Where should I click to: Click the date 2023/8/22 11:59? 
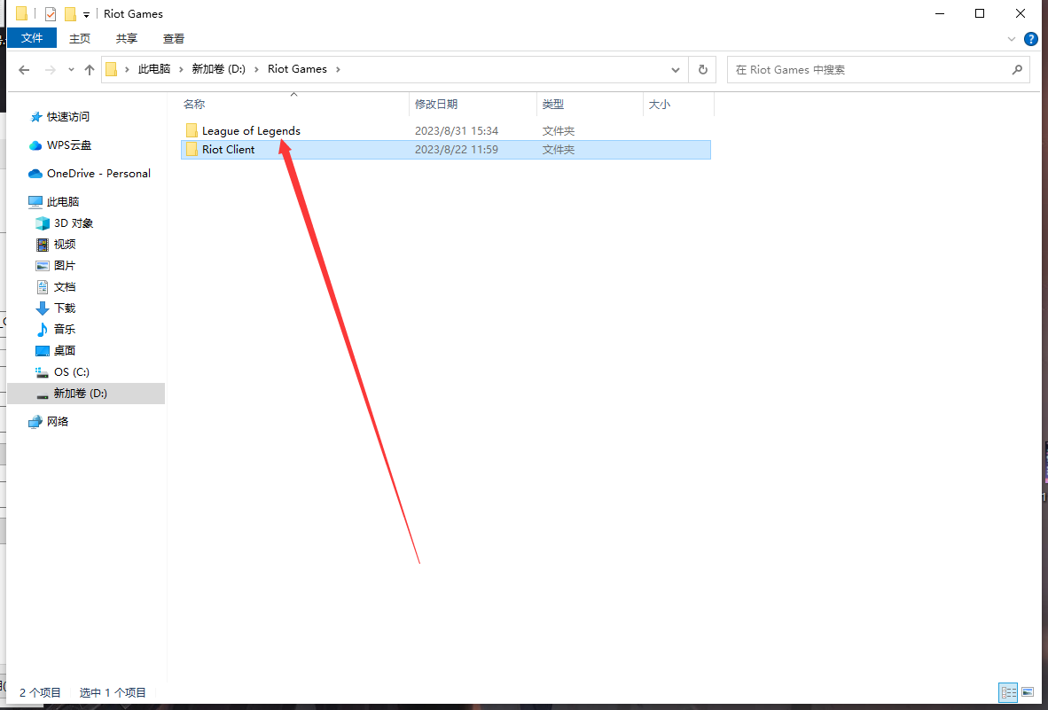[x=457, y=150]
